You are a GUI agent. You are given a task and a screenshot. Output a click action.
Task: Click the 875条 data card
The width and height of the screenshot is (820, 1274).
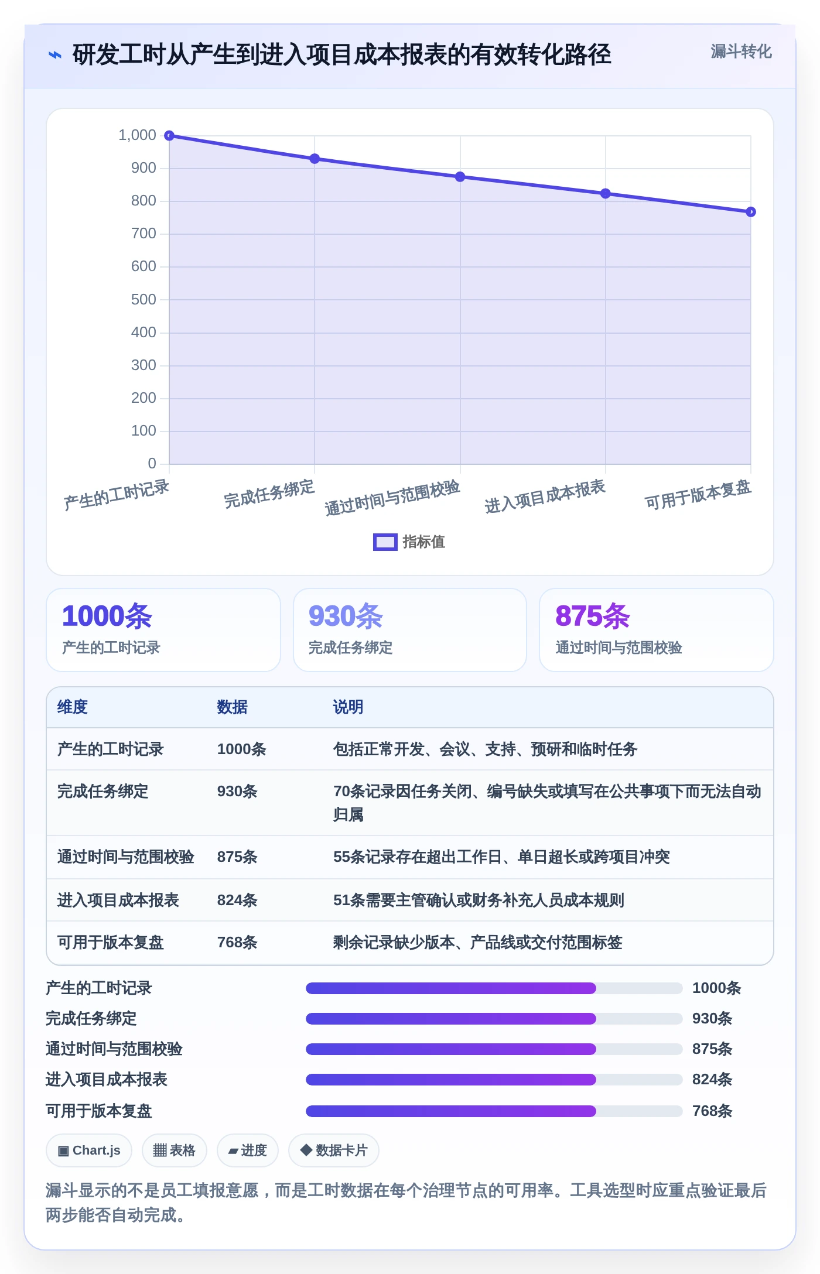click(x=656, y=630)
